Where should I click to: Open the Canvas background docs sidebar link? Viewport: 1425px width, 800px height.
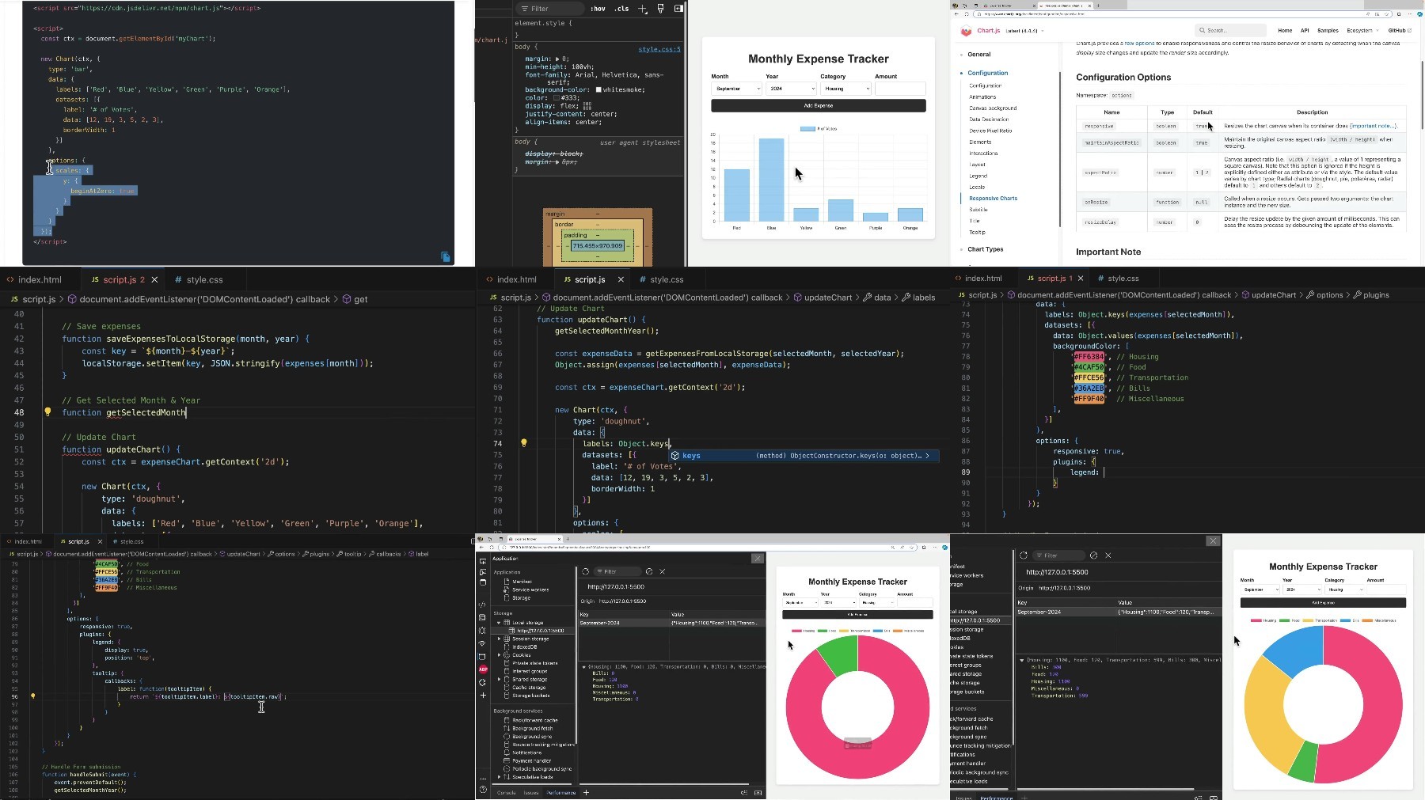click(x=993, y=108)
